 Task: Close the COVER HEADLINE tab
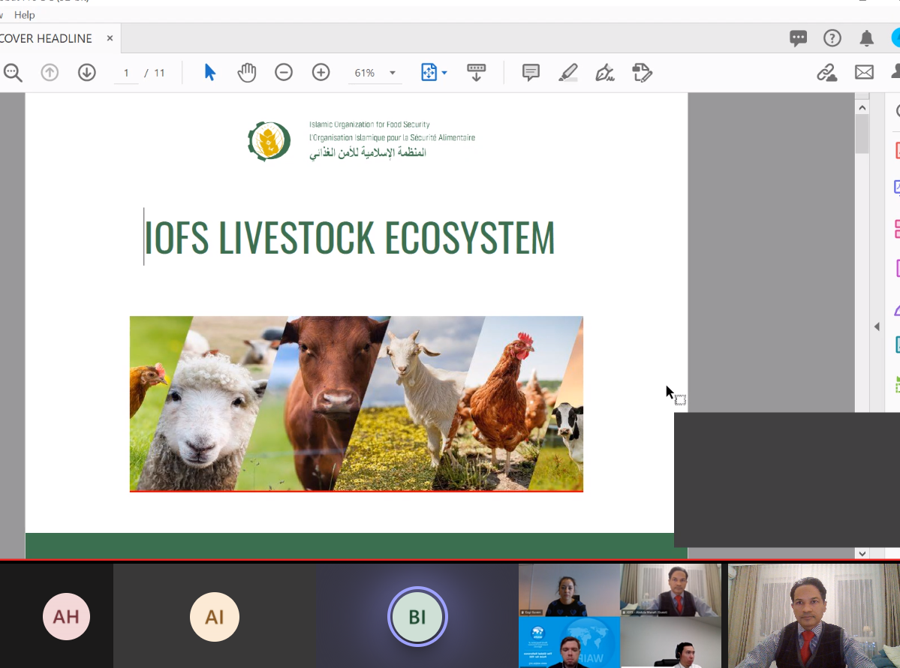pos(110,38)
